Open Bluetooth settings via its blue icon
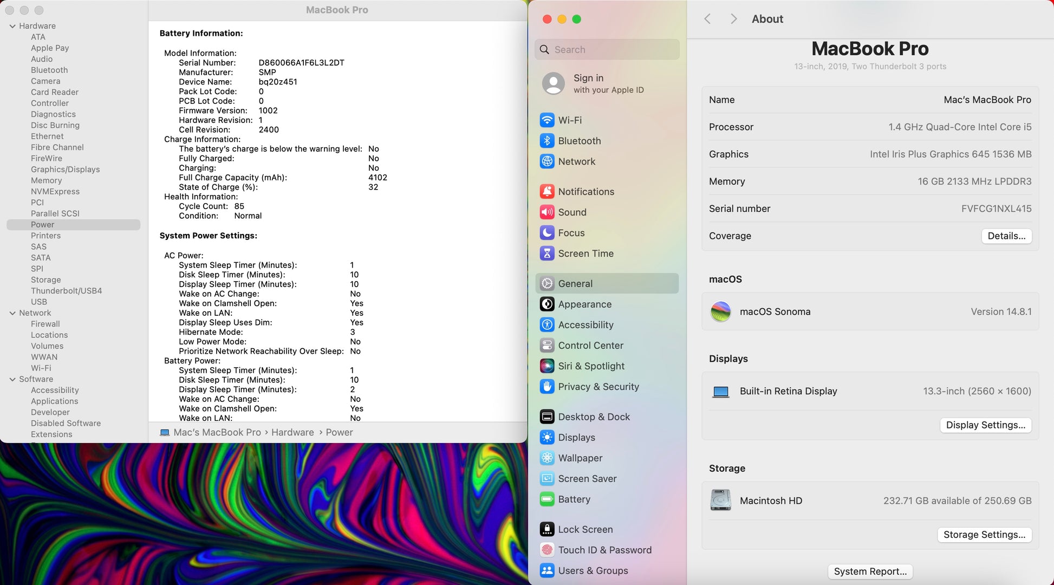The width and height of the screenshot is (1054, 585). (x=547, y=141)
